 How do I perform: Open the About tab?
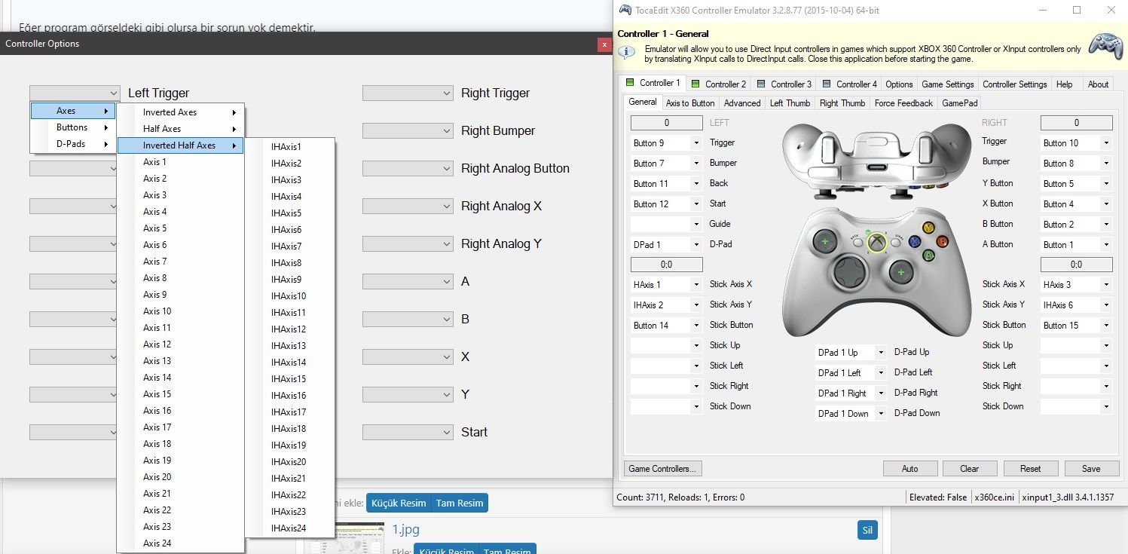point(1098,84)
